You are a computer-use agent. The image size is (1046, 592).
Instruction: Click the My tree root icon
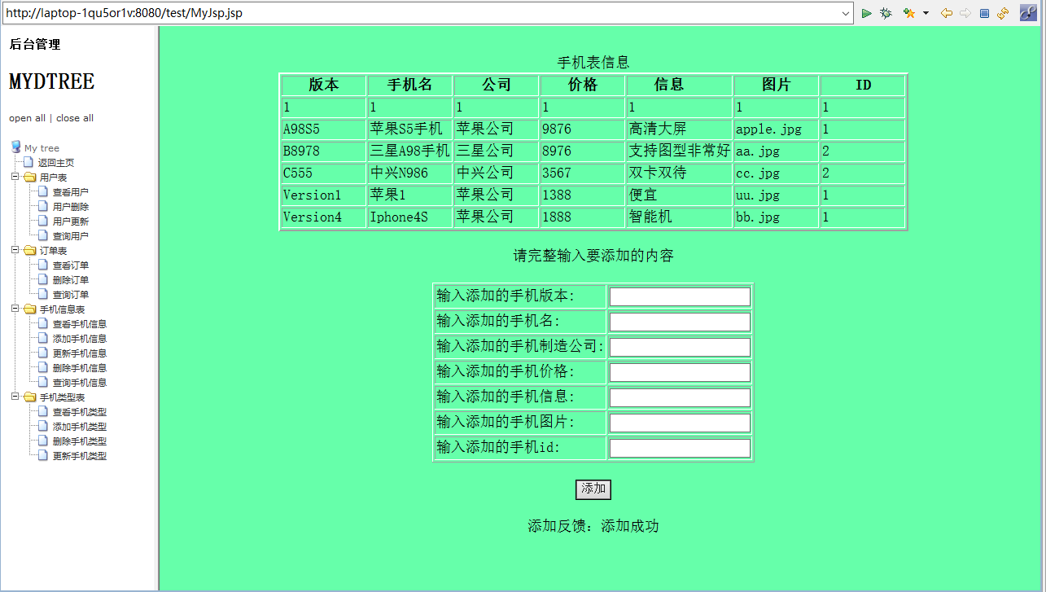tap(15, 147)
